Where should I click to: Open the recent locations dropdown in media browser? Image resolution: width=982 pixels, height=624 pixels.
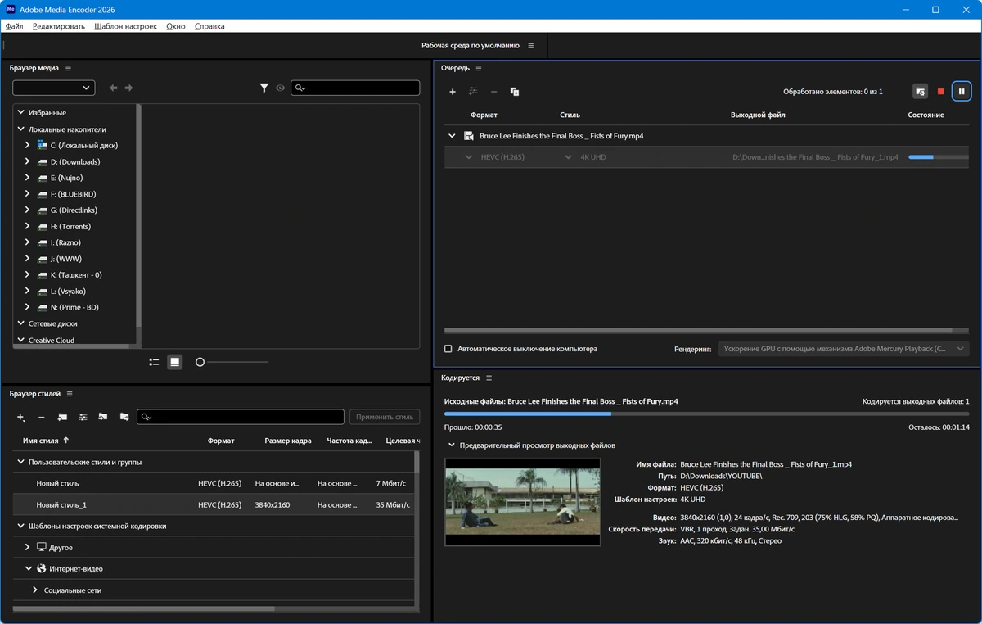pos(53,88)
